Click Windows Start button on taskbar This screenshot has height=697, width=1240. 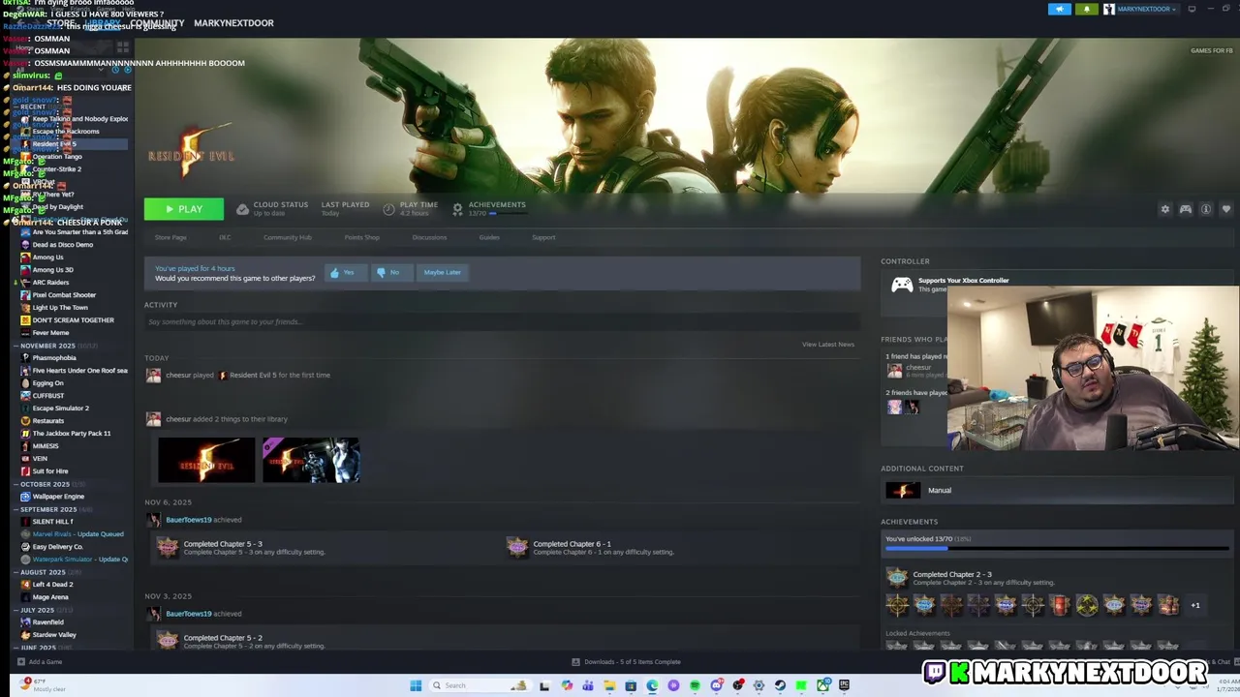416,685
